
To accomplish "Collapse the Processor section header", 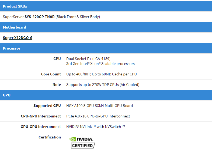I will 12,48.
